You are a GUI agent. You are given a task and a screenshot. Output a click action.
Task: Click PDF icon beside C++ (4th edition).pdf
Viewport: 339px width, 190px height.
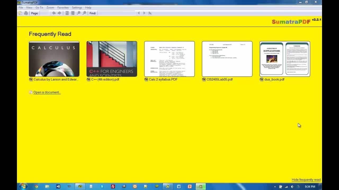point(88,79)
